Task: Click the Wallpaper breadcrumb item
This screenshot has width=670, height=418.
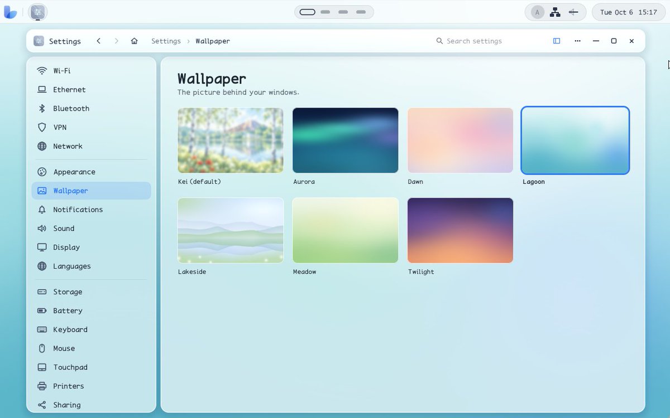Action: [x=213, y=41]
